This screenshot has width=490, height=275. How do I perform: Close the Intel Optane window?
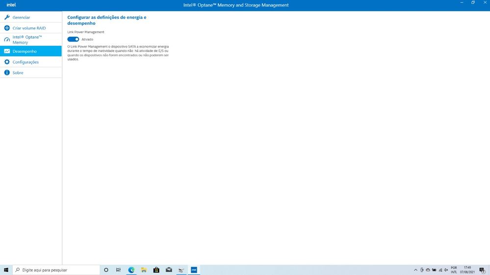tap(485, 2)
